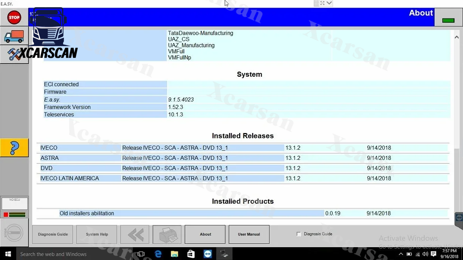The image size is (463, 260).
Task: Open the Windows Store taskbar icon
Action: [x=191, y=254]
